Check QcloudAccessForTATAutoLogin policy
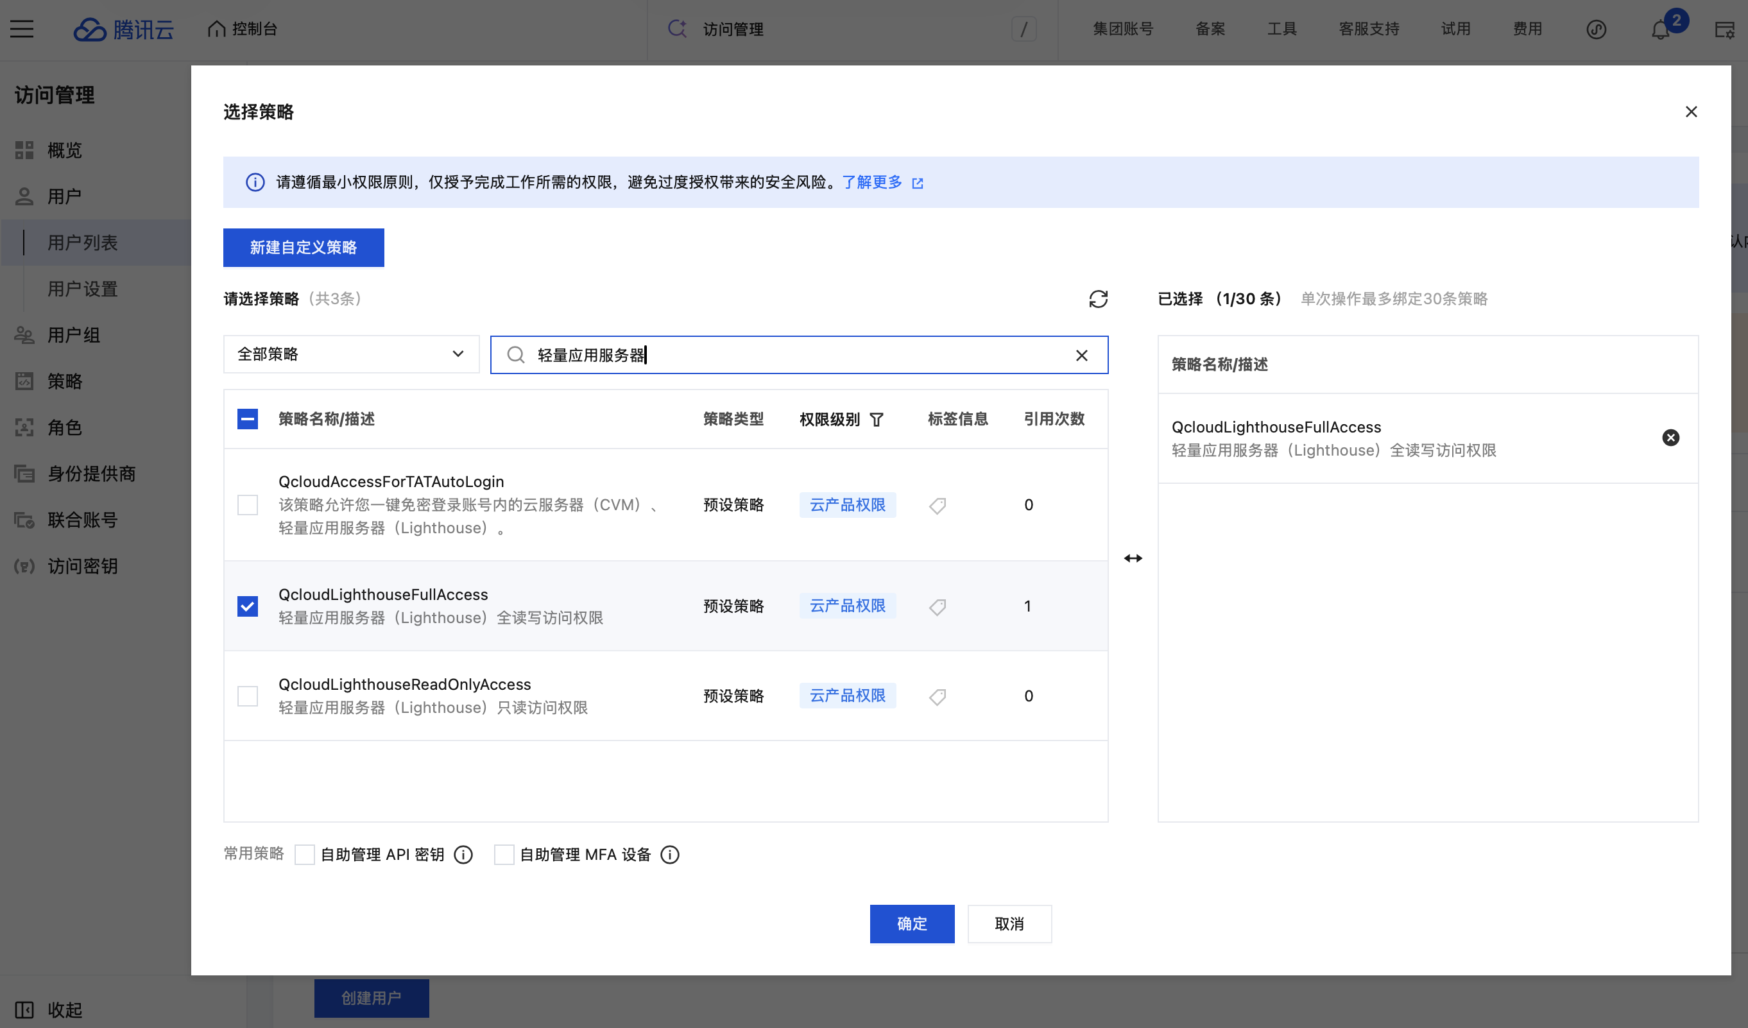Viewport: 1748px width, 1028px height. coord(248,505)
